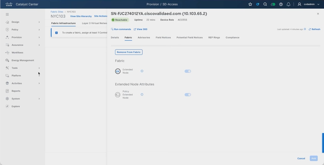Click the Energy Management leaf icon

point(7,60)
